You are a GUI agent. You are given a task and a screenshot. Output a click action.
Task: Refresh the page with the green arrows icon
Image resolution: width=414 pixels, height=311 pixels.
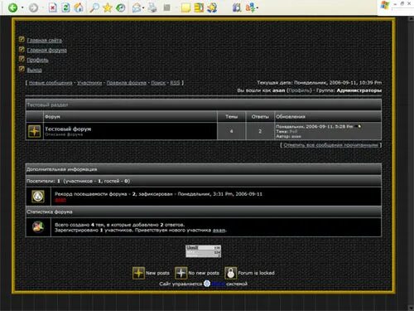tap(65, 7)
